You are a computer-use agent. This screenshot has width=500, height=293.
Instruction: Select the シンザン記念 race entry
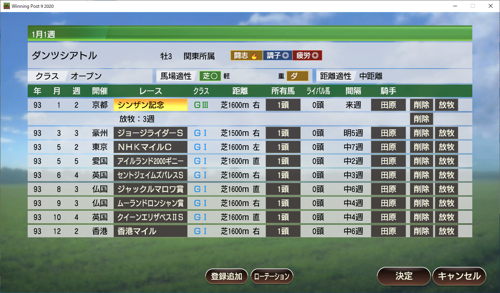pyautogui.click(x=150, y=105)
